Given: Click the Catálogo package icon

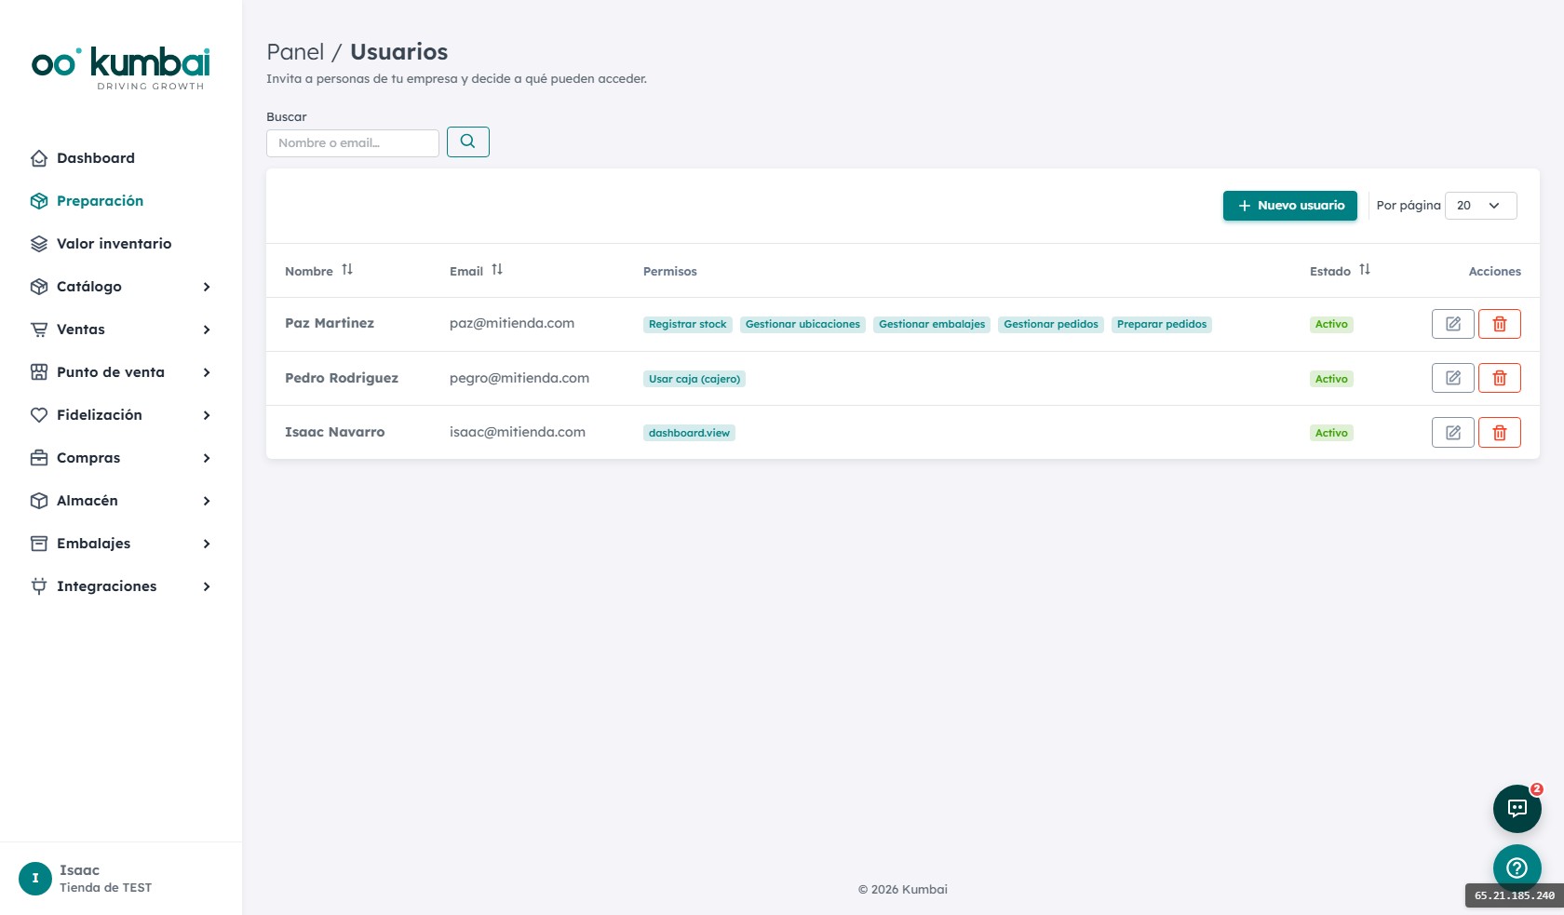Looking at the screenshot, I should pyautogui.click(x=39, y=287).
